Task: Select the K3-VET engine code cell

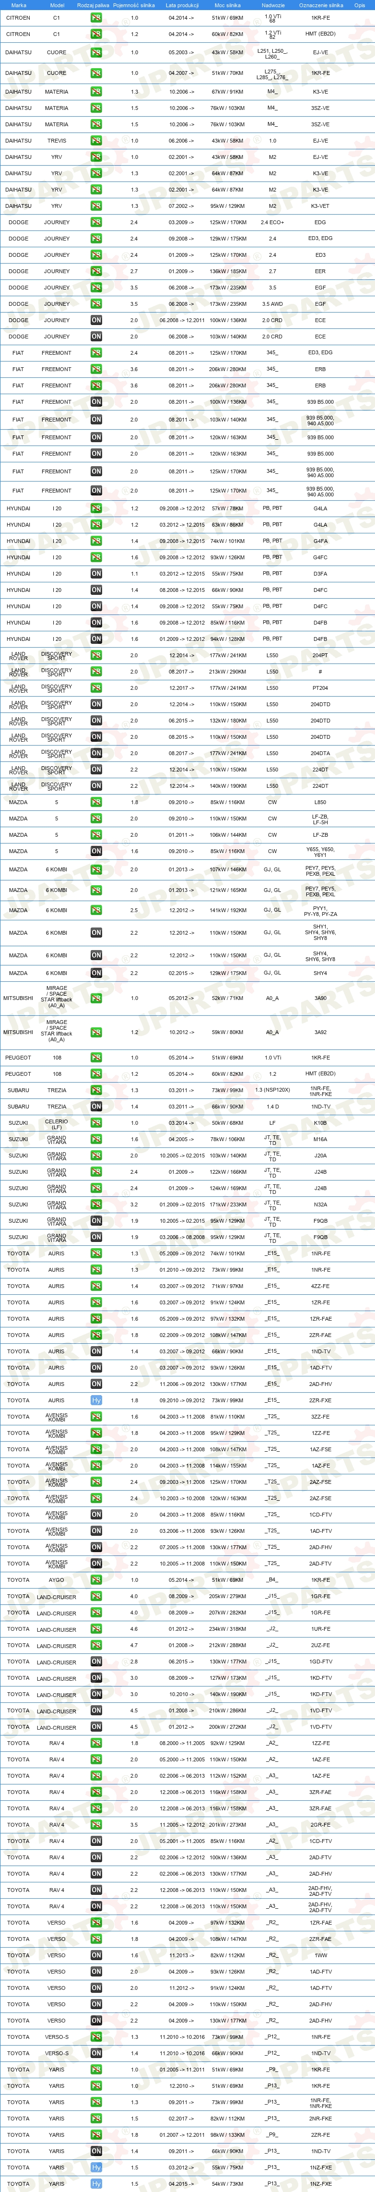Action: click(321, 206)
